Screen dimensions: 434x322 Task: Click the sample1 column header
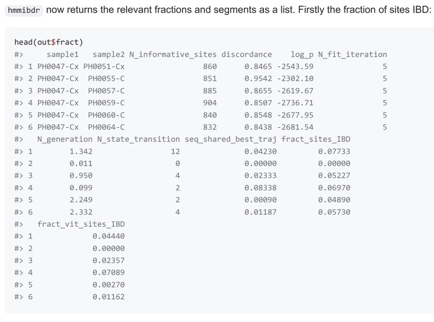coord(63,54)
